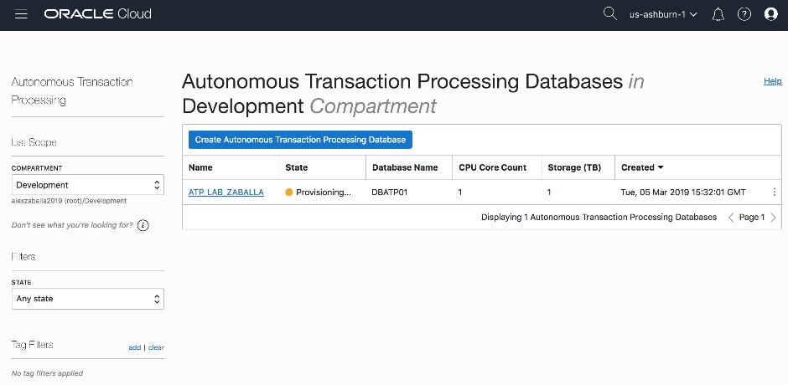Open the Compartment dropdown showing Development
Screen dimensions: 788x385
(x=88, y=185)
